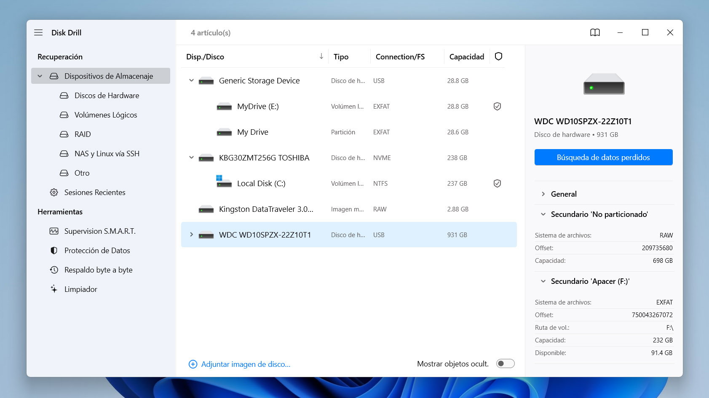Select Kingston DataTraveler 3.0 image row
This screenshot has height=398, width=709.
point(349,209)
